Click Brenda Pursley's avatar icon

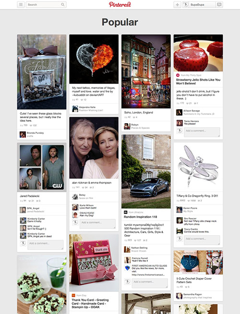tap(23, 134)
